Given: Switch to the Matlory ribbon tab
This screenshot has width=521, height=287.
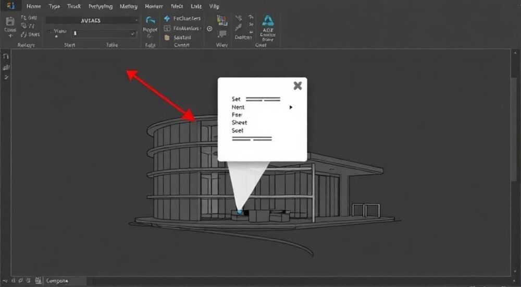Looking at the screenshot, I should pos(129,6).
